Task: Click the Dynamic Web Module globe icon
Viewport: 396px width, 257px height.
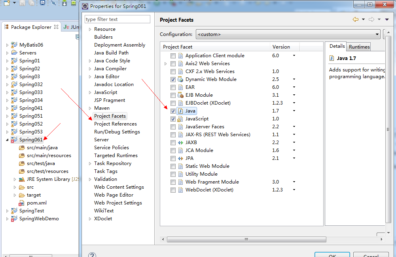Action: (x=180, y=79)
